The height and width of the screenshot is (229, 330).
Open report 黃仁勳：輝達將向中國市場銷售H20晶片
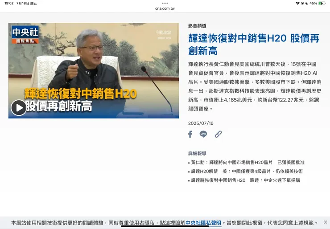[247, 162]
